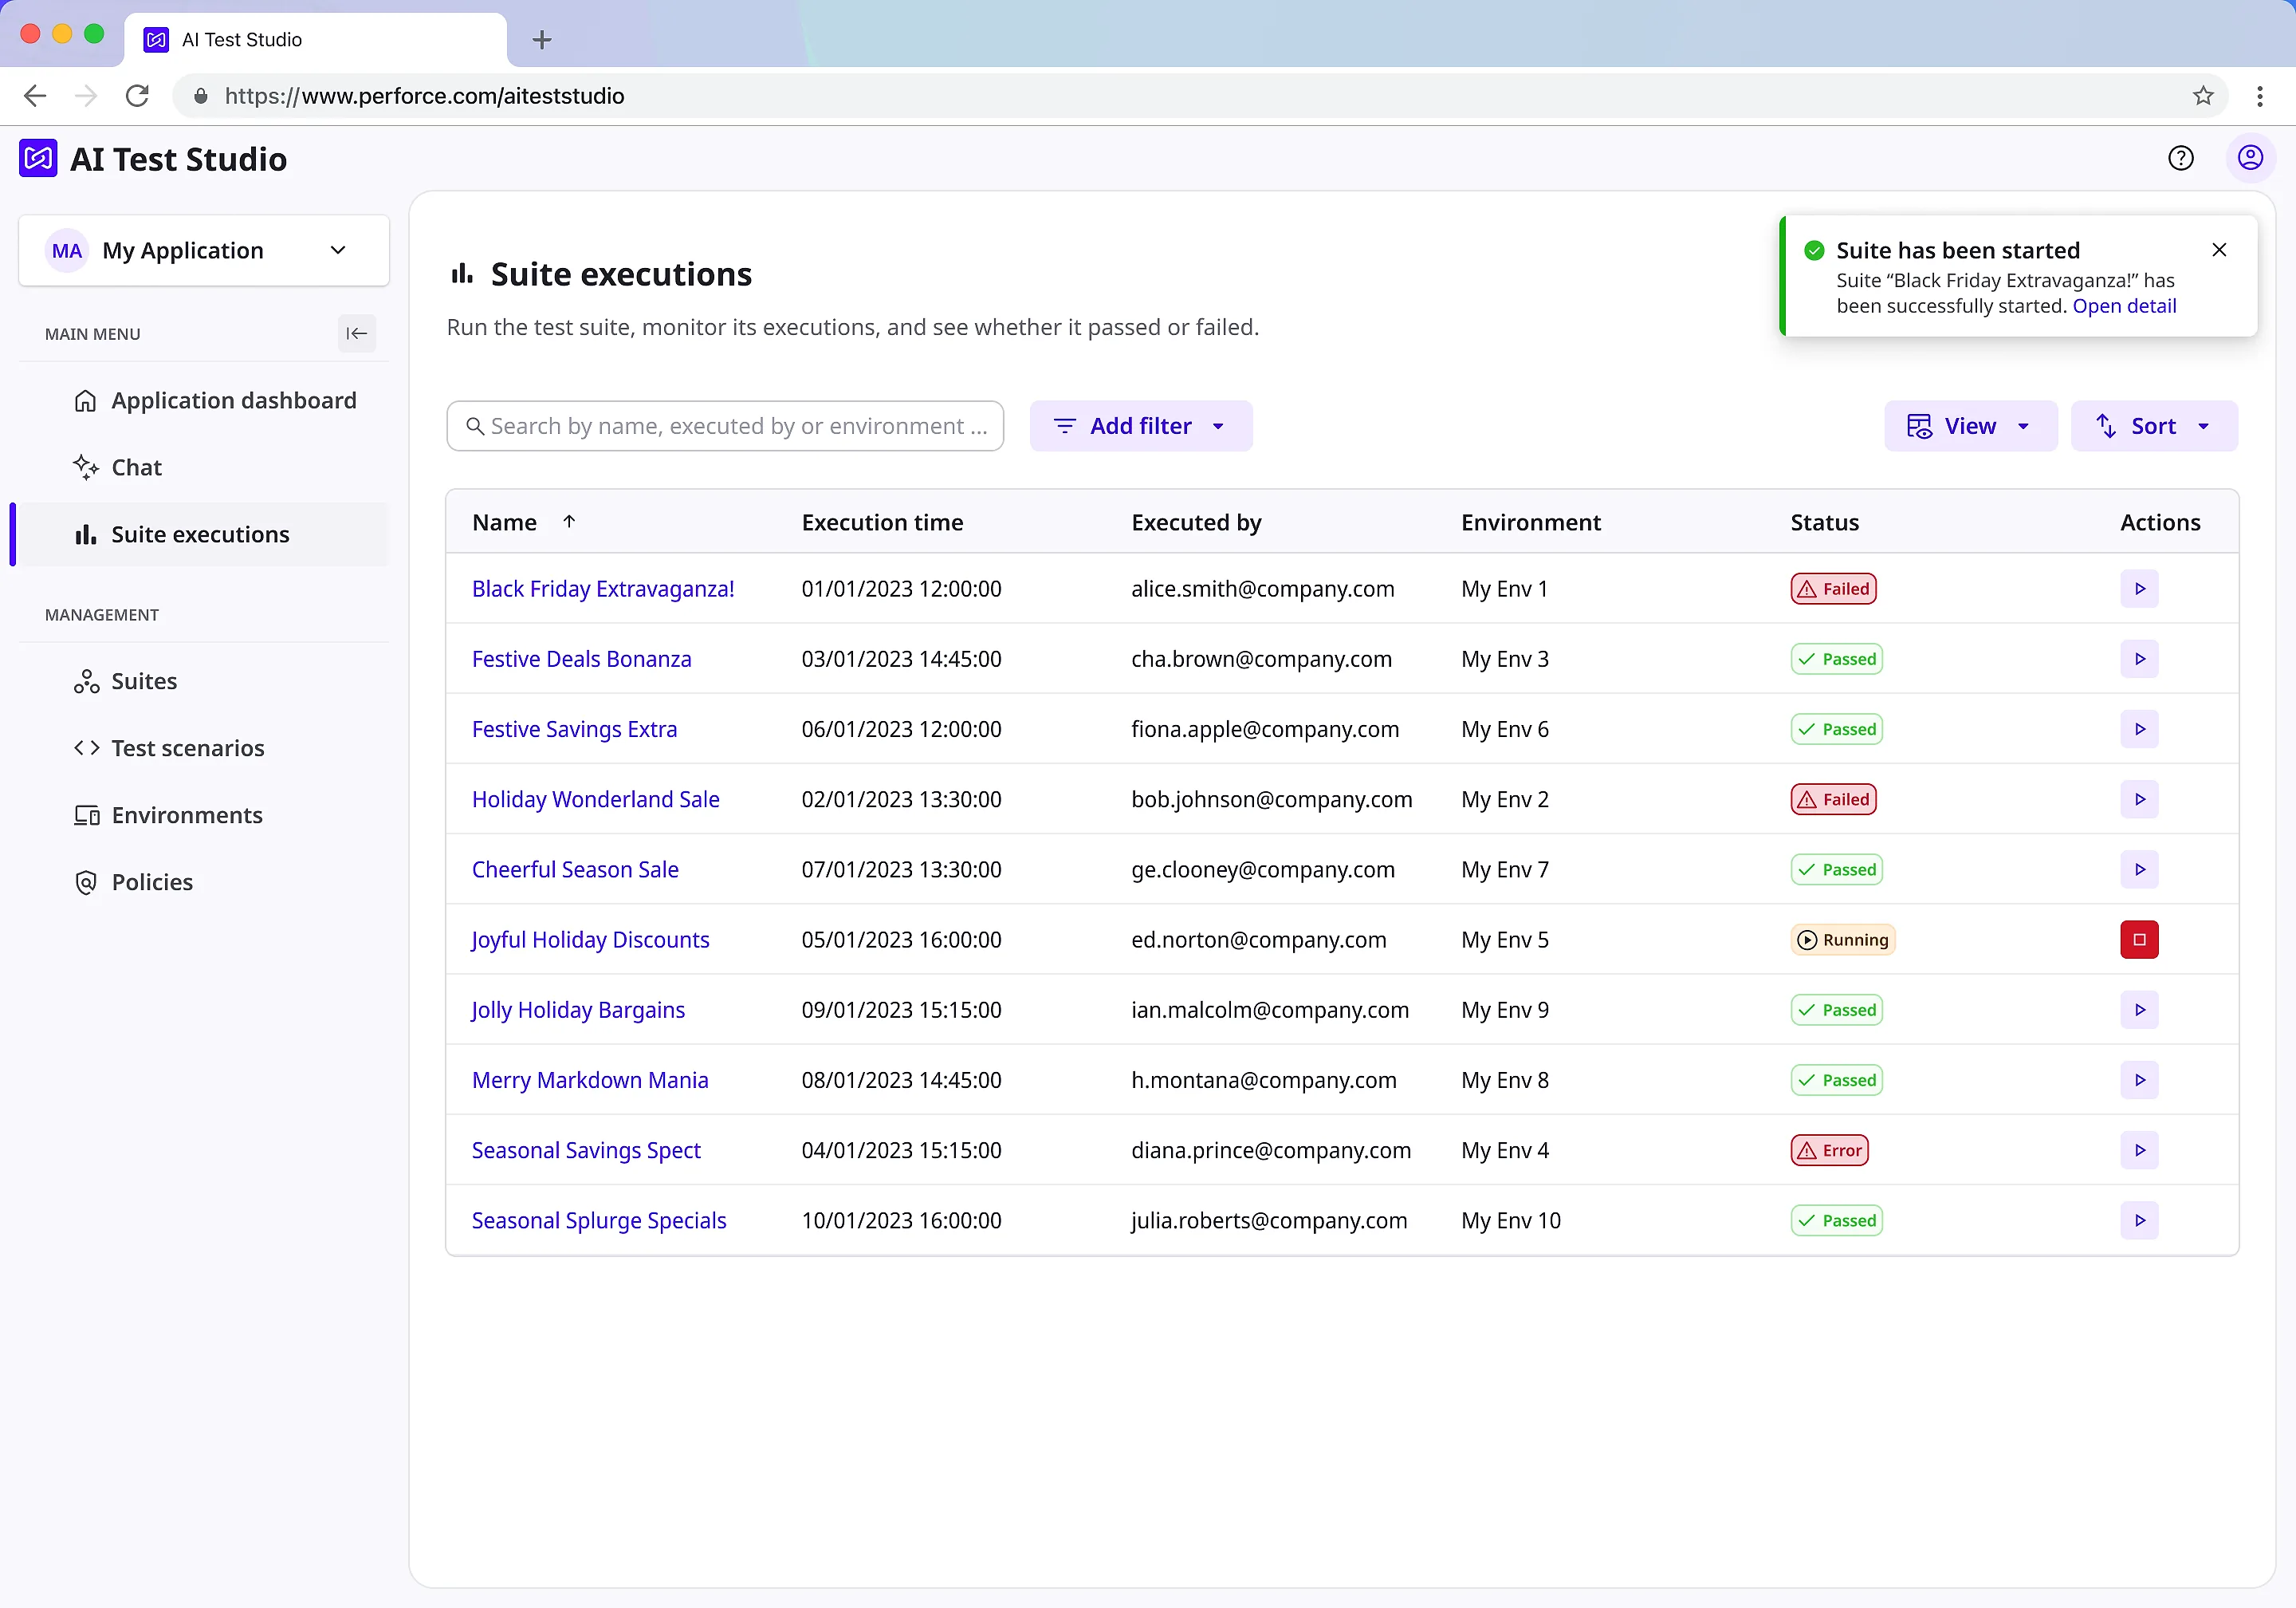Viewport: 2296px width, 1608px height.
Task: Click the Executed by column header
Action: click(1196, 522)
